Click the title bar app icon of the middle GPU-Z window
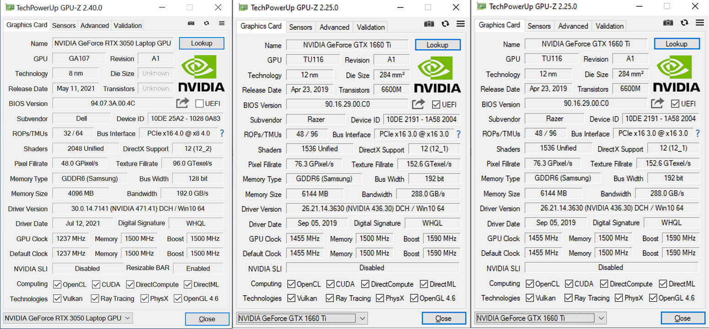This screenshot has height=329, width=709. coord(243,7)
